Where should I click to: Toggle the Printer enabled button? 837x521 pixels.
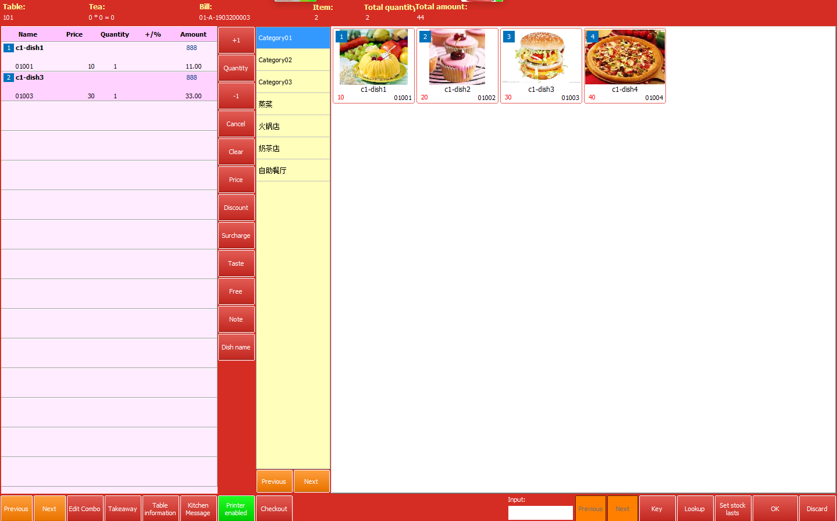pyautogui.click(x=236, y=509)
